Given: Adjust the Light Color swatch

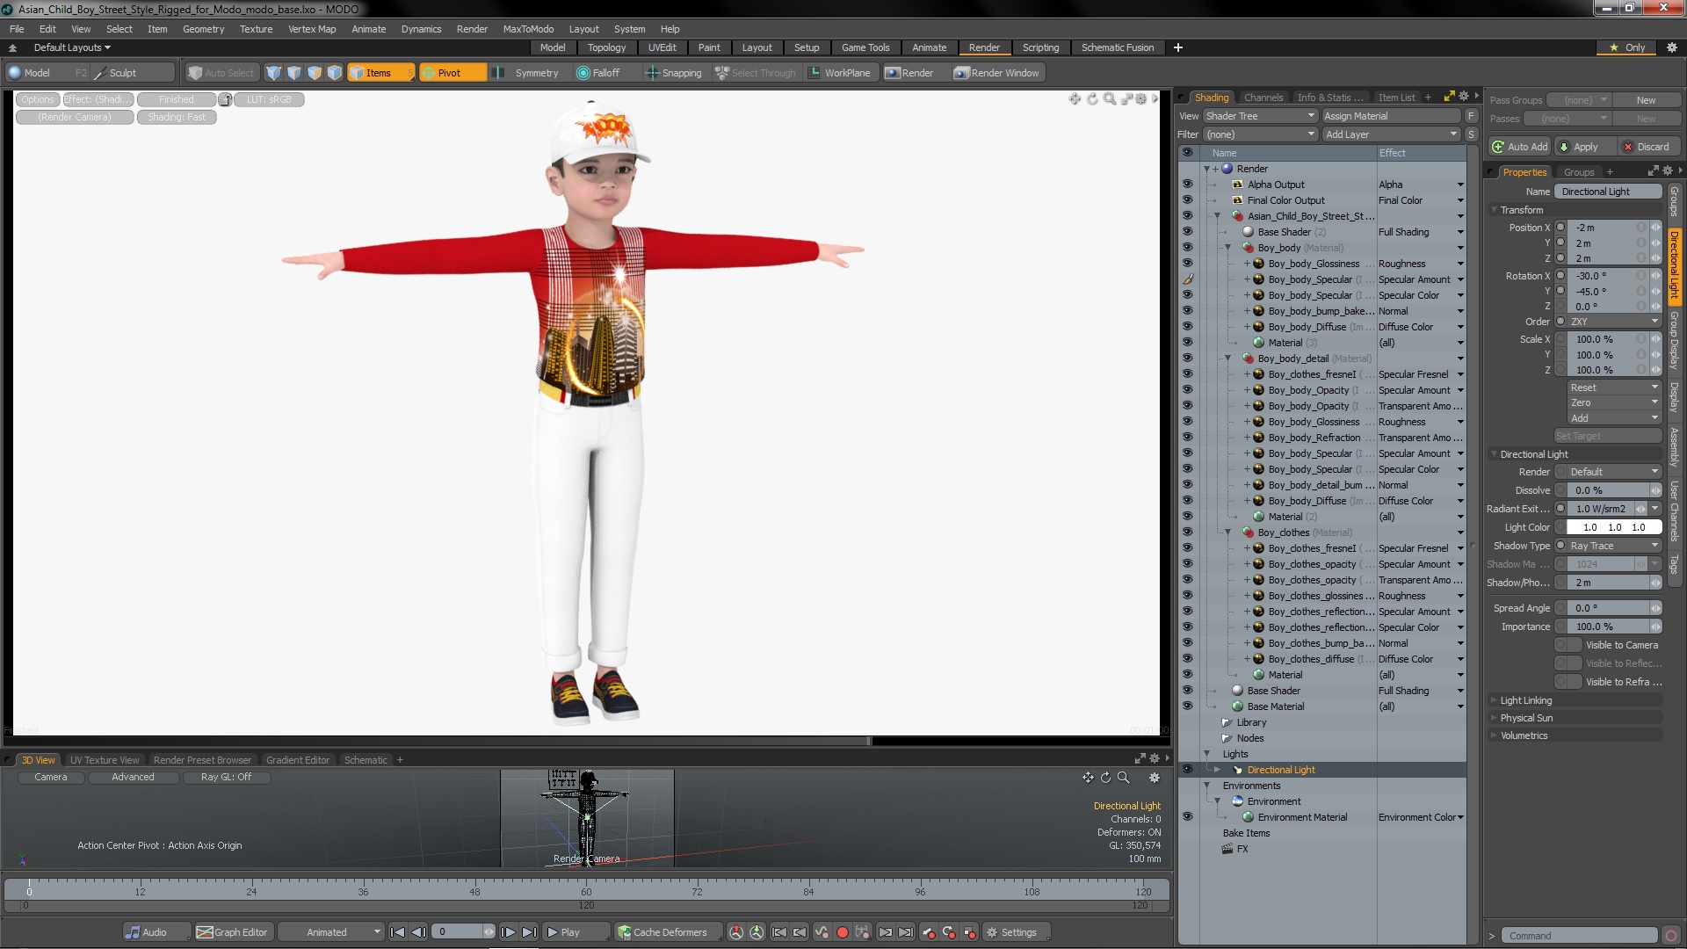Looking at the screenshot, I should [x=1611, y=527].
